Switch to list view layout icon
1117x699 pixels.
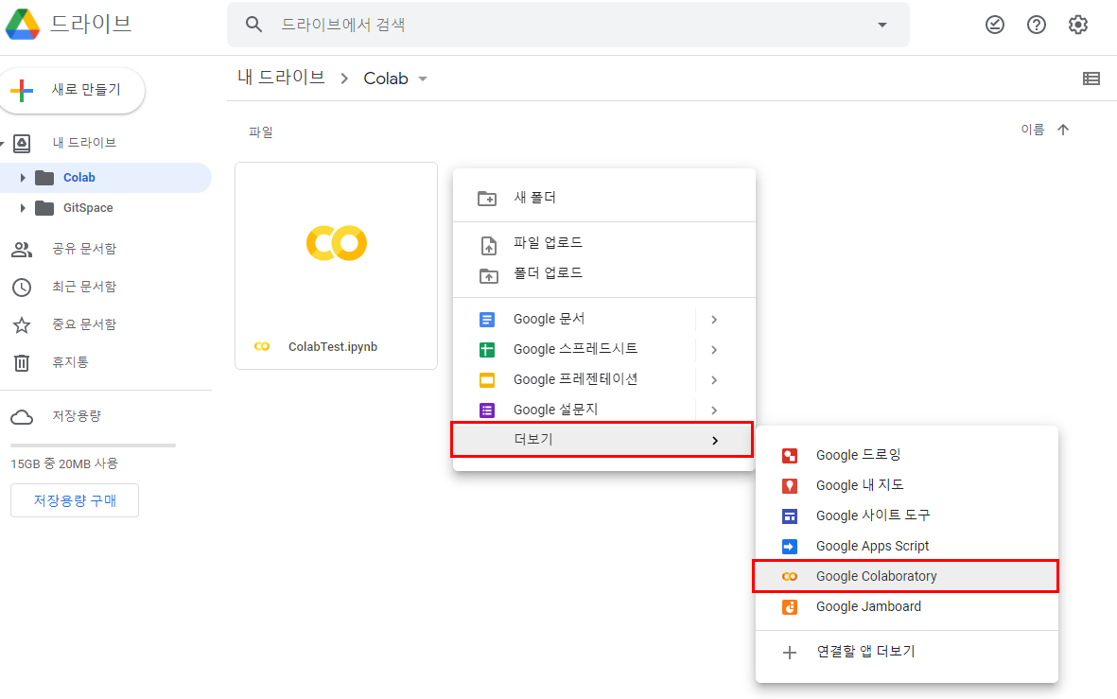[1091, 79]
